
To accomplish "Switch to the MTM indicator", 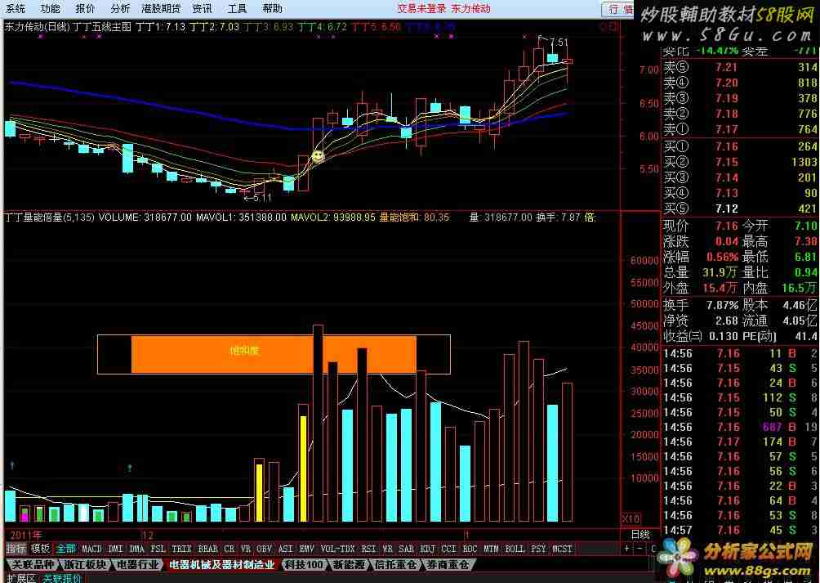I will (x=491, y=549).
